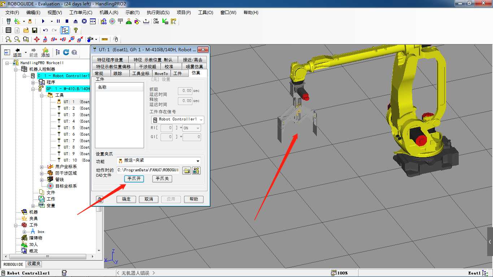The height and width of the screenshot is (277, 493).
Task: Zoom in with the magnifier plus icon
Action: (8, 39)
